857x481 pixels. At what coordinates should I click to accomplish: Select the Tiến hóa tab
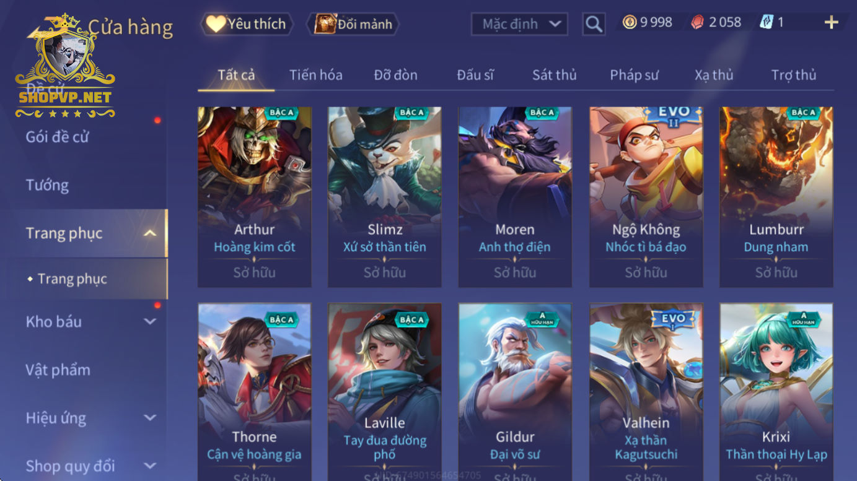(x=315, y=75)
